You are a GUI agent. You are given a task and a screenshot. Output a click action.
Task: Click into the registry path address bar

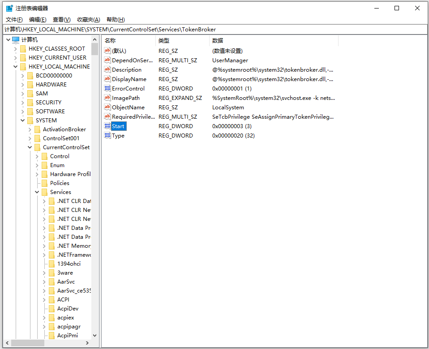click(x=214, y=29)
